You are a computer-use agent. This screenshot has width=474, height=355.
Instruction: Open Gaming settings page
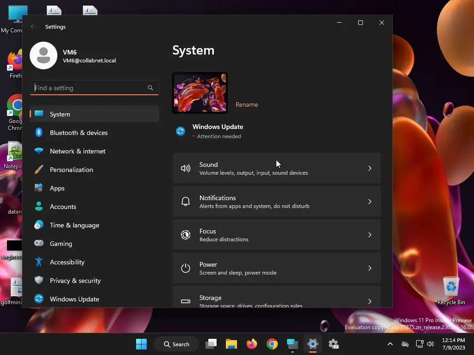tap(94, 243)
